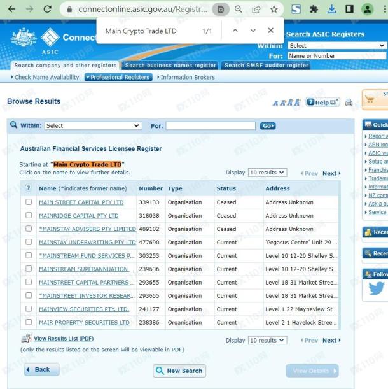Image resolution: width=388 pixels, height=389 pixels.
Task: Click the PDF results list icon
Action: (x=27, y=339)
